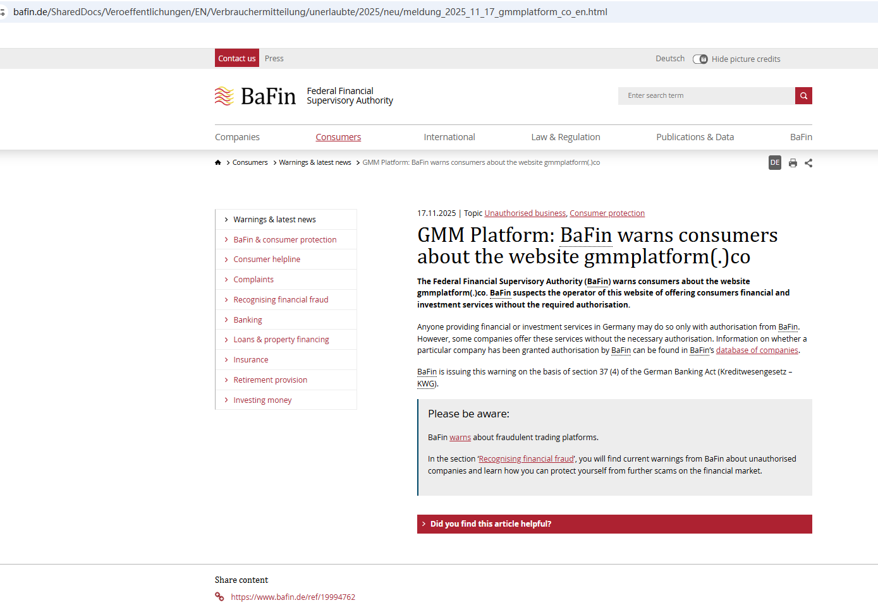Viewport: 878px width, 610px height.
Task: Open Recognising financial fraud in sidebar
Action: coord(281,300)
